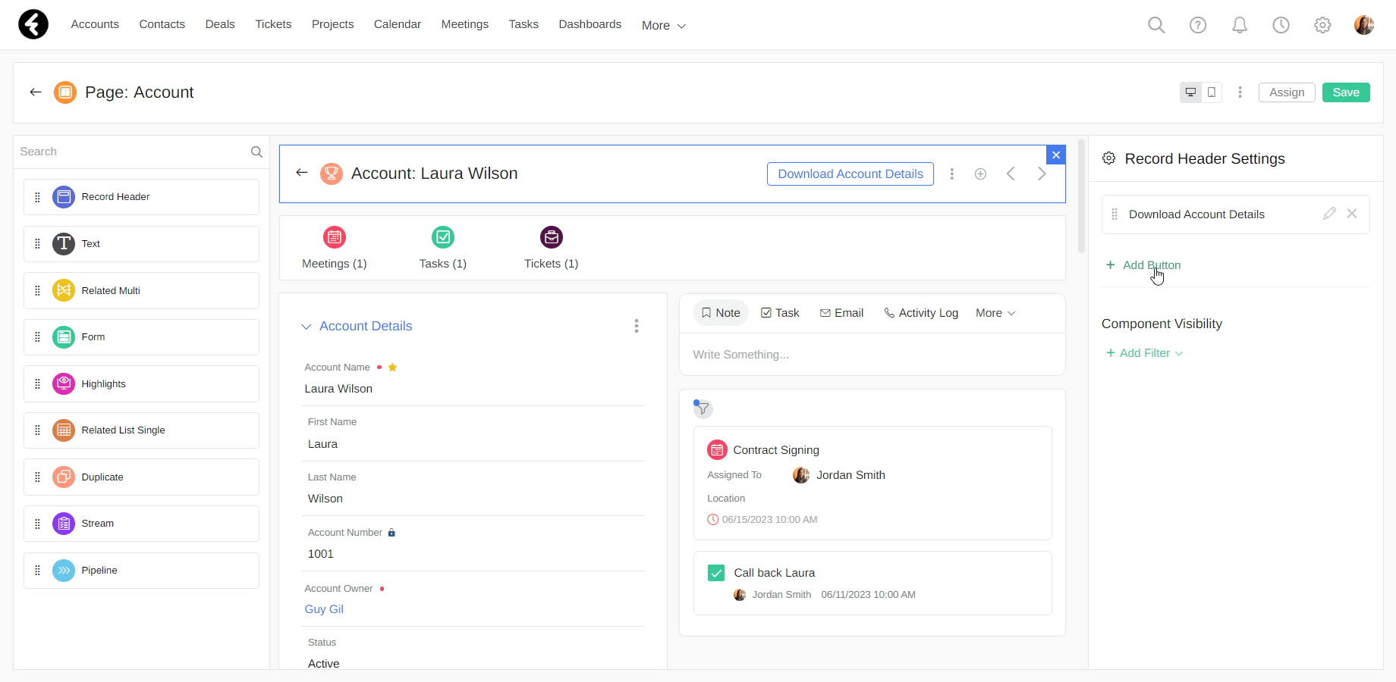The image size is (1396, 682).
Task: Open Meetings (1) related list
Action: (x=335, y=248)
